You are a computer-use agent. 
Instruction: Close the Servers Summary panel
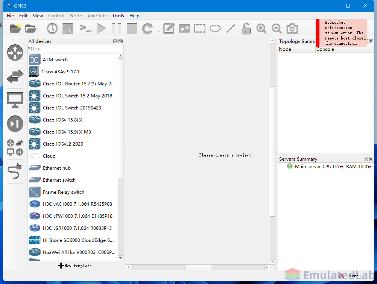pyautogui.click(x=371, y=159)
